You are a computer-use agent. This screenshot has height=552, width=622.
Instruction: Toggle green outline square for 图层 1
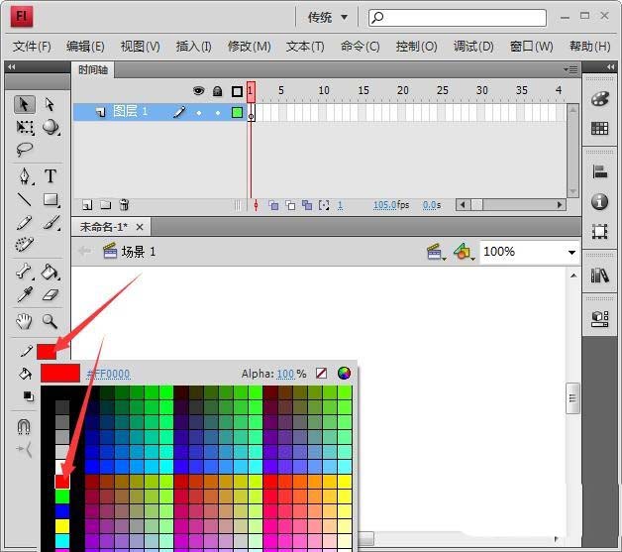click(238, 112)
